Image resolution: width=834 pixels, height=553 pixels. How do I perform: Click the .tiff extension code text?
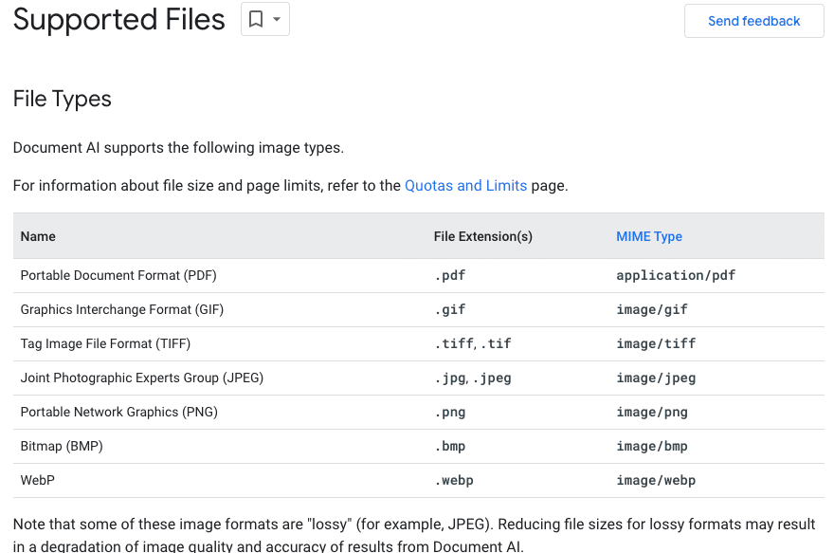pyautogui.click(x=454, y=343)
